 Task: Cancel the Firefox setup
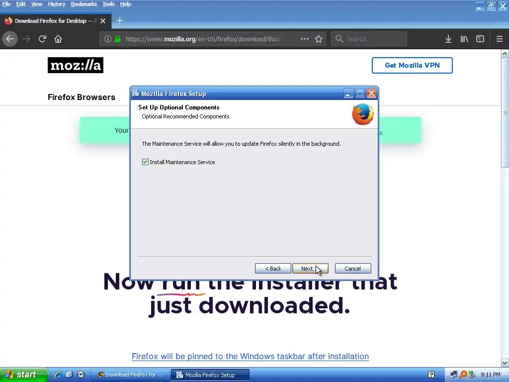pyautogui.click(x=353, y=268)
